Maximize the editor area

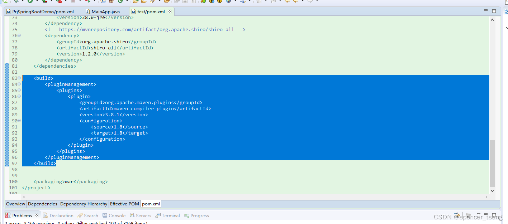[x=494, y=11]
